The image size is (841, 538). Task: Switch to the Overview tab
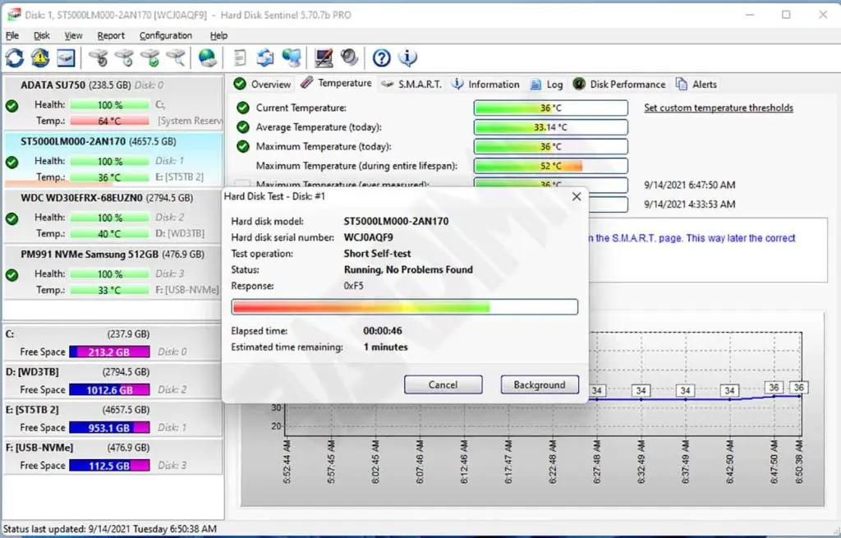(x=263, y=85)
